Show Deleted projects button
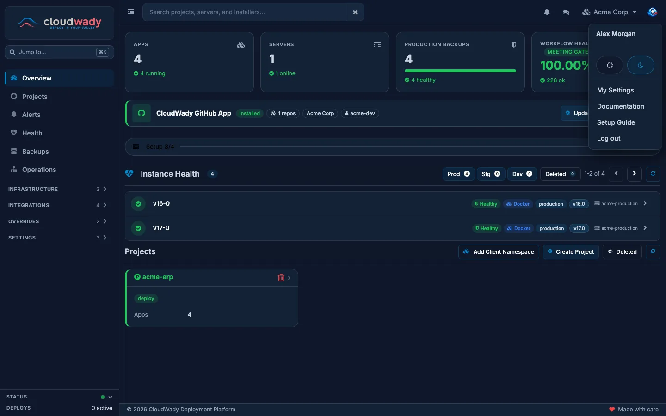This screenshot has height=416, width=666. pos(622,252)
